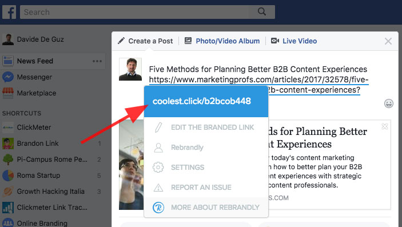Click the Photo/Video Album picture icon

pos(188,41)
